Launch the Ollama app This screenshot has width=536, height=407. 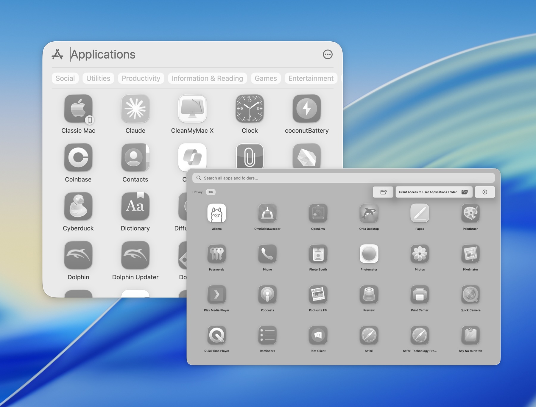(217, 213)
